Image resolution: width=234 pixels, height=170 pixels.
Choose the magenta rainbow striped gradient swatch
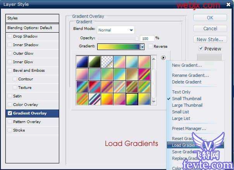point(144,74)
